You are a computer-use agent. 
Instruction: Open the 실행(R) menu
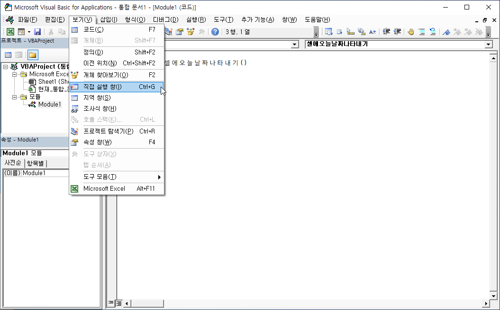tap(196, 20)
